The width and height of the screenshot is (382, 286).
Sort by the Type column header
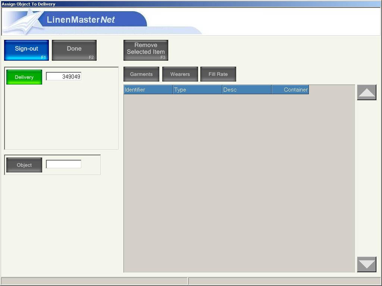pyautogui.click(x=197, y=90)
